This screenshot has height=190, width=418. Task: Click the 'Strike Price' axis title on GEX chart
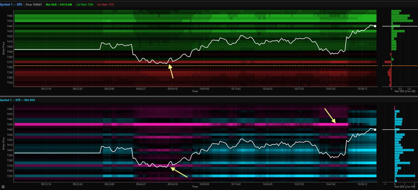click(x=3, y=48)
